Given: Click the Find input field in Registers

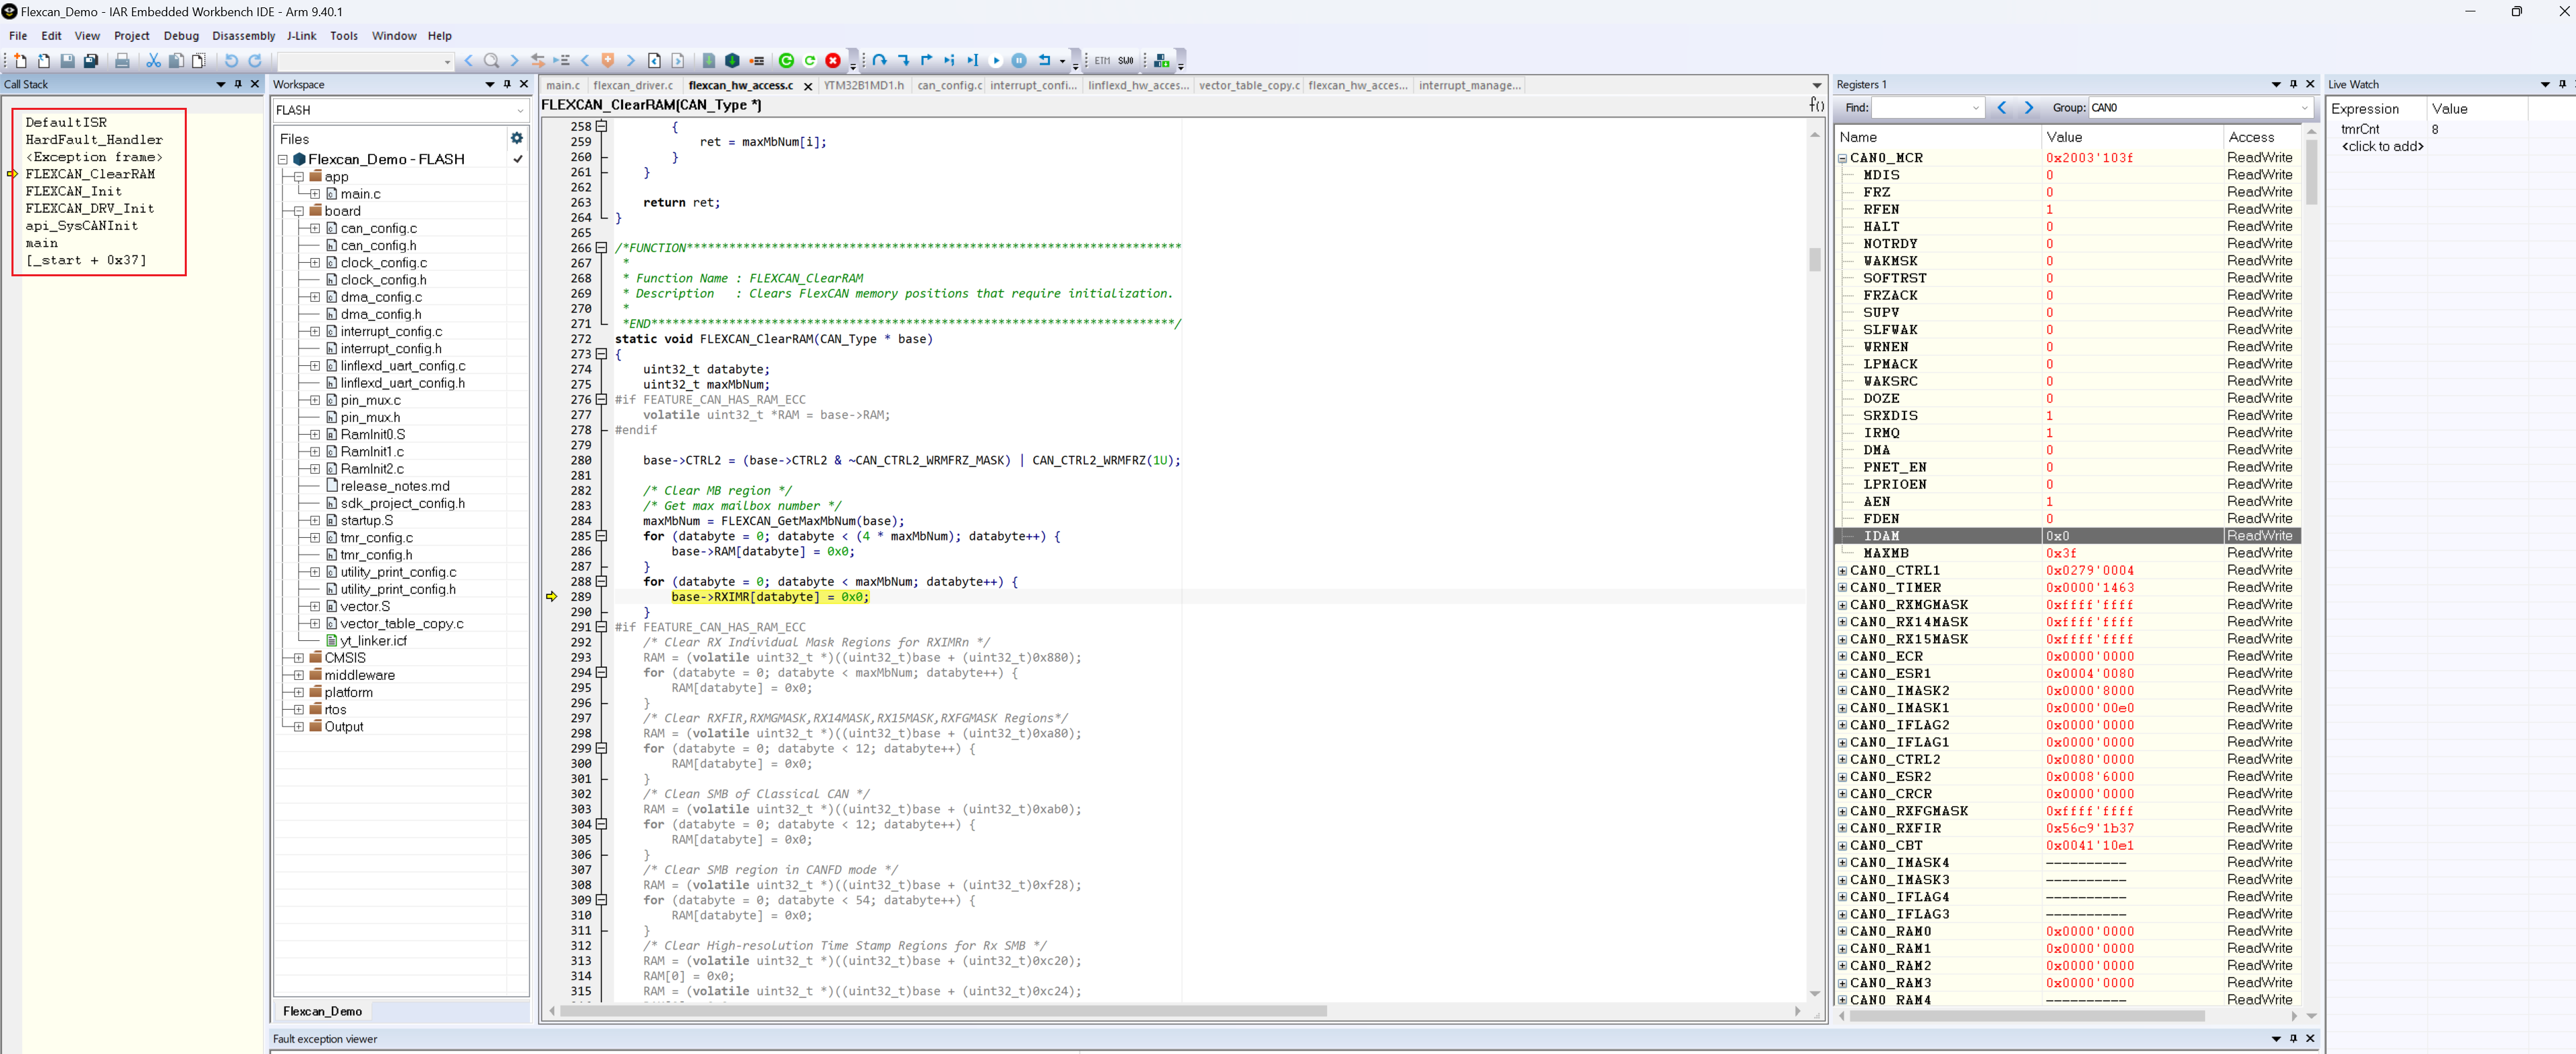Looking at the screenshot, I should pos(1927,108).
